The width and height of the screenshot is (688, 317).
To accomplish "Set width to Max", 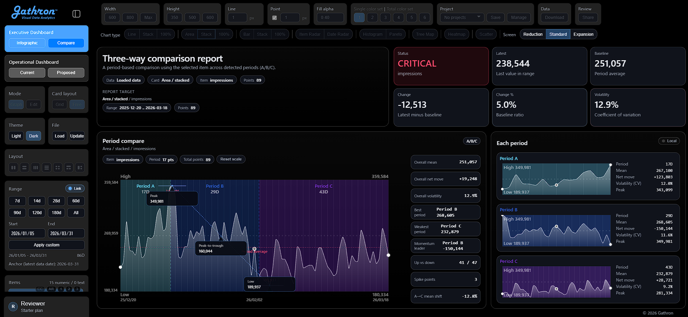I will coord(148,18).
